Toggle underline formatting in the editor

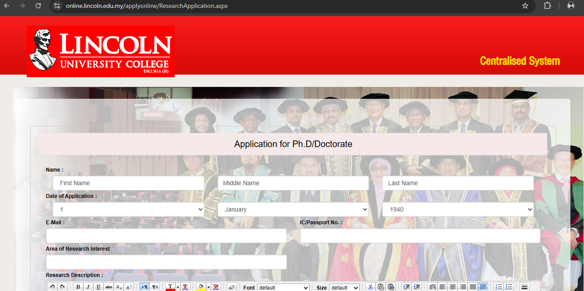[x=98, y=287]
